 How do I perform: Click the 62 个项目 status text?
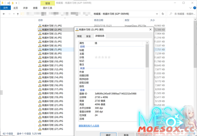pos(8,134)
